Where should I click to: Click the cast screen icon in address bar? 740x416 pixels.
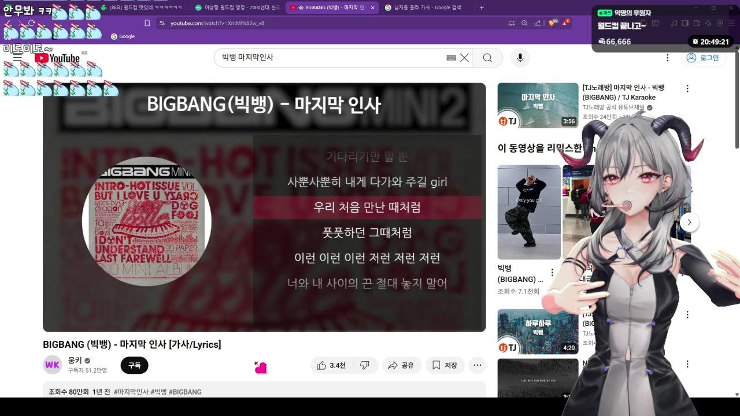pyautogui.click(x=511, y=23)
